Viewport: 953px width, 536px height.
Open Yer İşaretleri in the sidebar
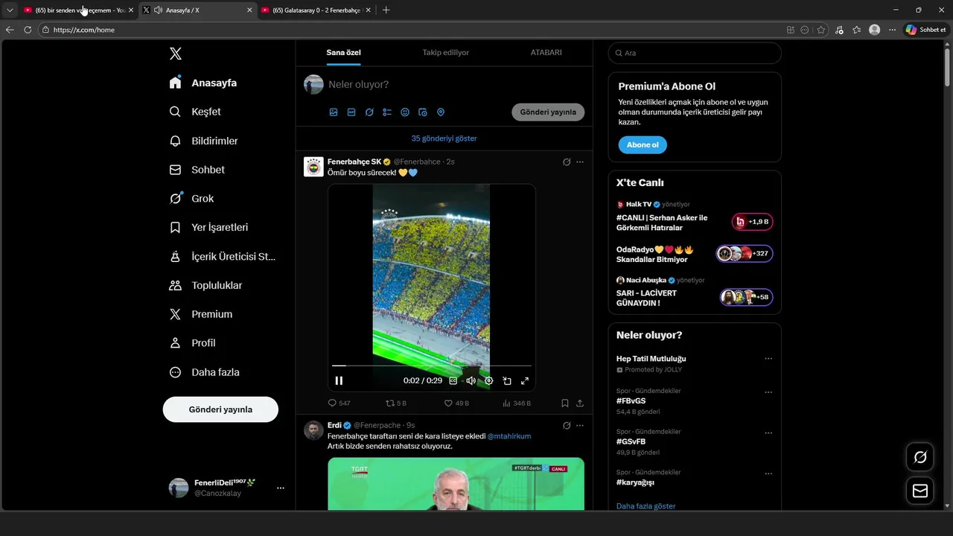coord(208,228)
